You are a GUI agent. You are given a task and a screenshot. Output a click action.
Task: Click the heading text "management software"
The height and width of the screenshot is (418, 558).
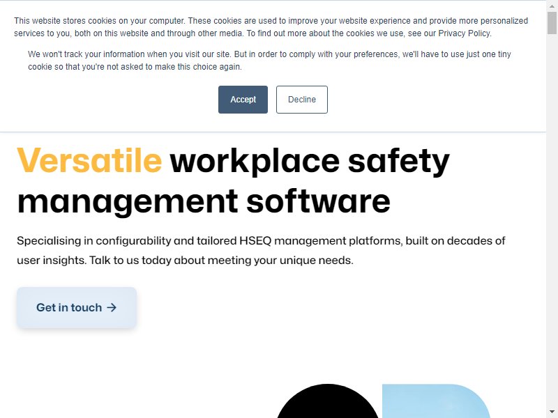pyautogui.click(x=204, y=201)
